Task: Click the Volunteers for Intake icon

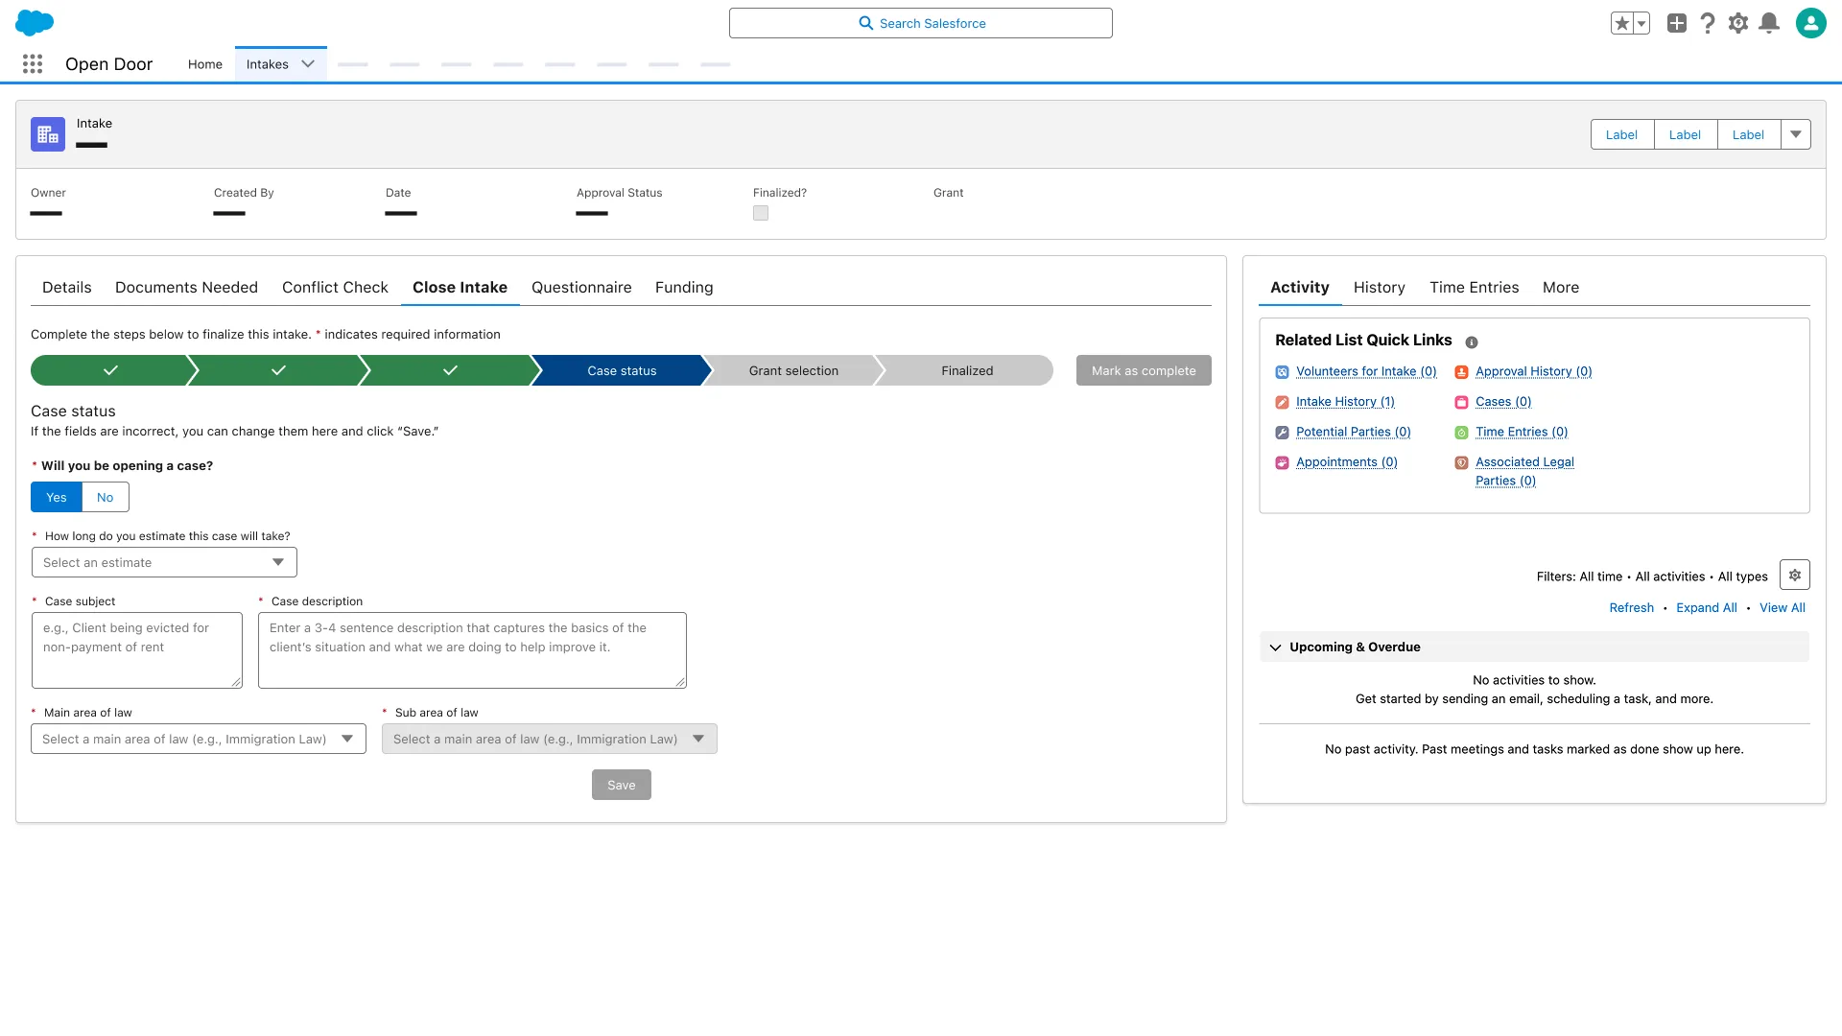Action: 1282,372
